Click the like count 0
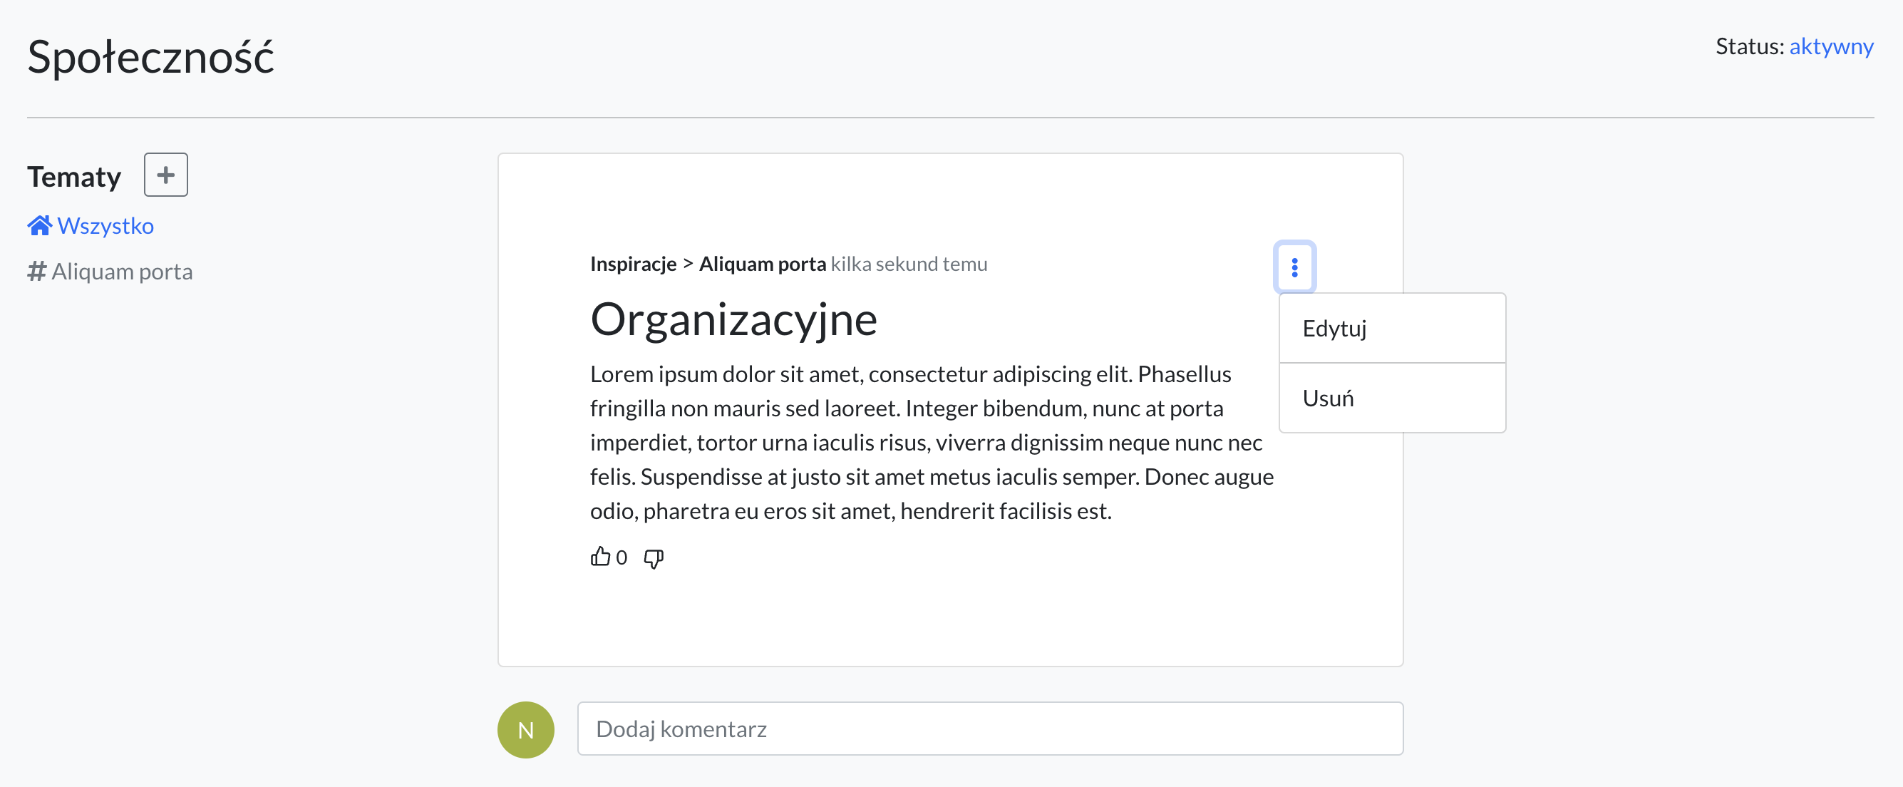1903x787 pixels. pos(622,557)
